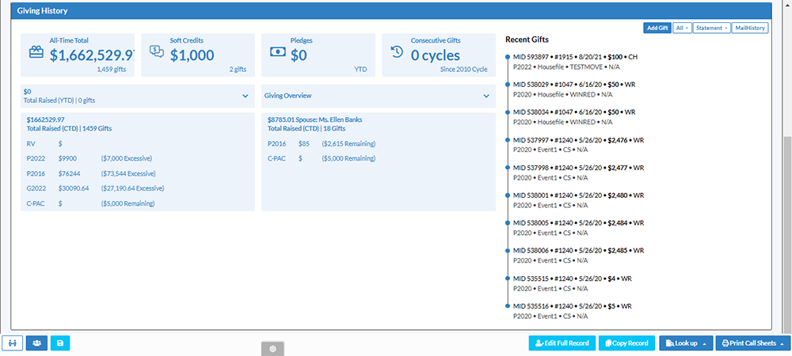Click the Recent Gifts heading

coord(527,40)
